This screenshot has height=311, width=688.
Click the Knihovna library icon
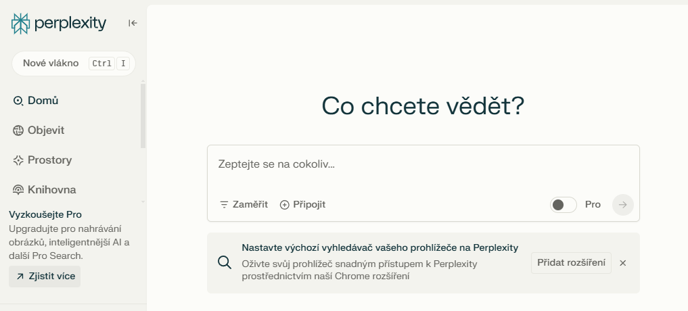pyautogui.click(x=18, y=190)
